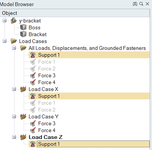Viewport: 152px width, 150px height.
Task: Click the binoculars find icon in header
Action: pos(135,4)
